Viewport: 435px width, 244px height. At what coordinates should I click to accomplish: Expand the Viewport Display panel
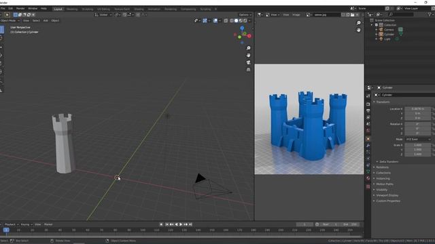coord(387,195)
